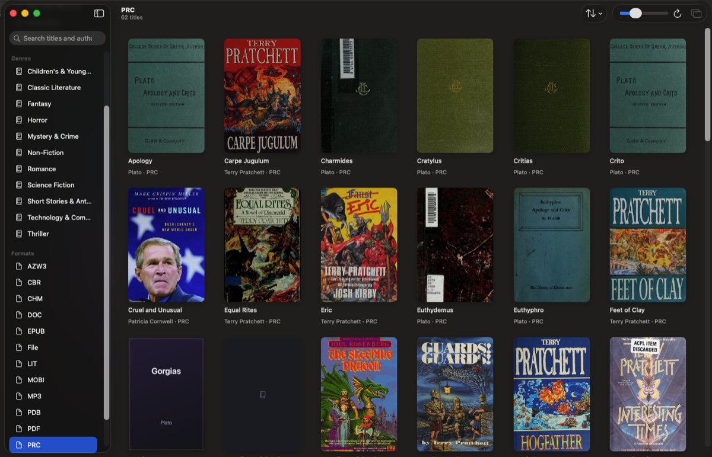Click the Science Fiction genre icon

(x=18, y=185)
